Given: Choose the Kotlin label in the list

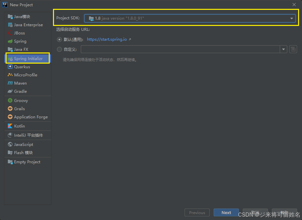Looking at the screenshot, I should [x=19, y=126].
